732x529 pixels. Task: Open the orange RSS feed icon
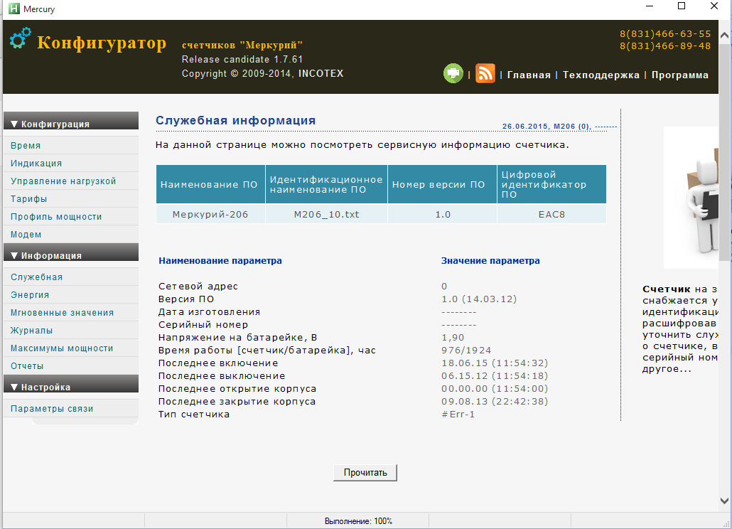pyautogui.click(x=485, y=73)
